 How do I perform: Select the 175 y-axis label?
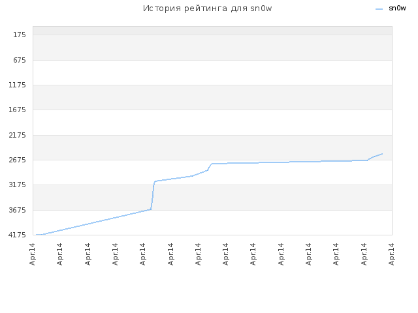(20, 35)
